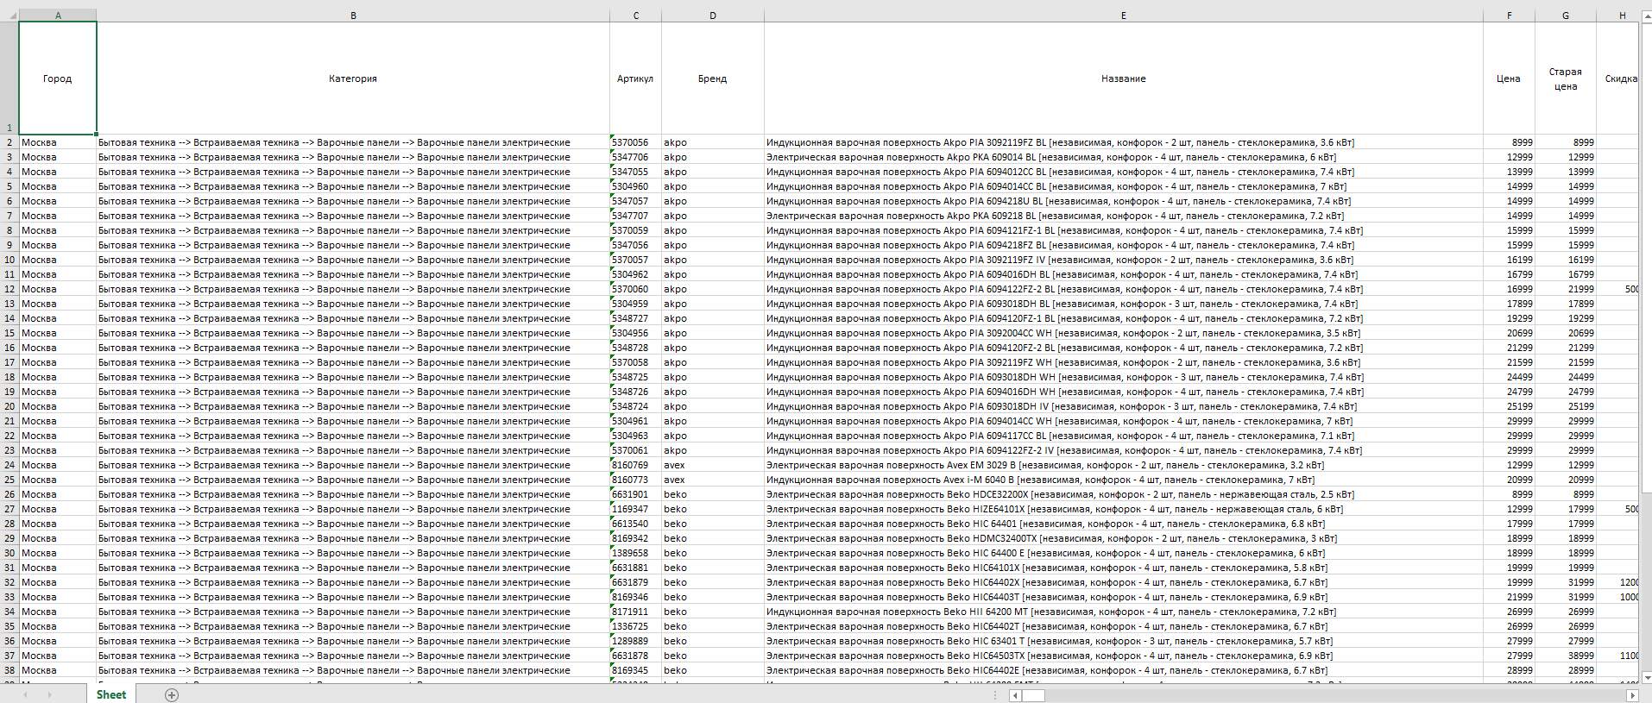Select the 'Бренд' header cell
Viewport: 1652px width, 703px height.
(x=713, y=78)
